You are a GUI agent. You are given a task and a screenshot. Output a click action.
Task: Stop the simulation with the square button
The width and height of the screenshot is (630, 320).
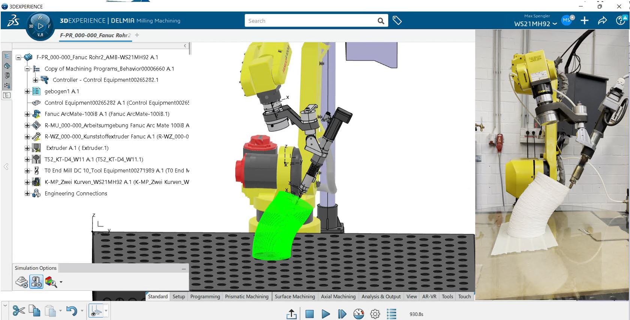click(309, 314)
